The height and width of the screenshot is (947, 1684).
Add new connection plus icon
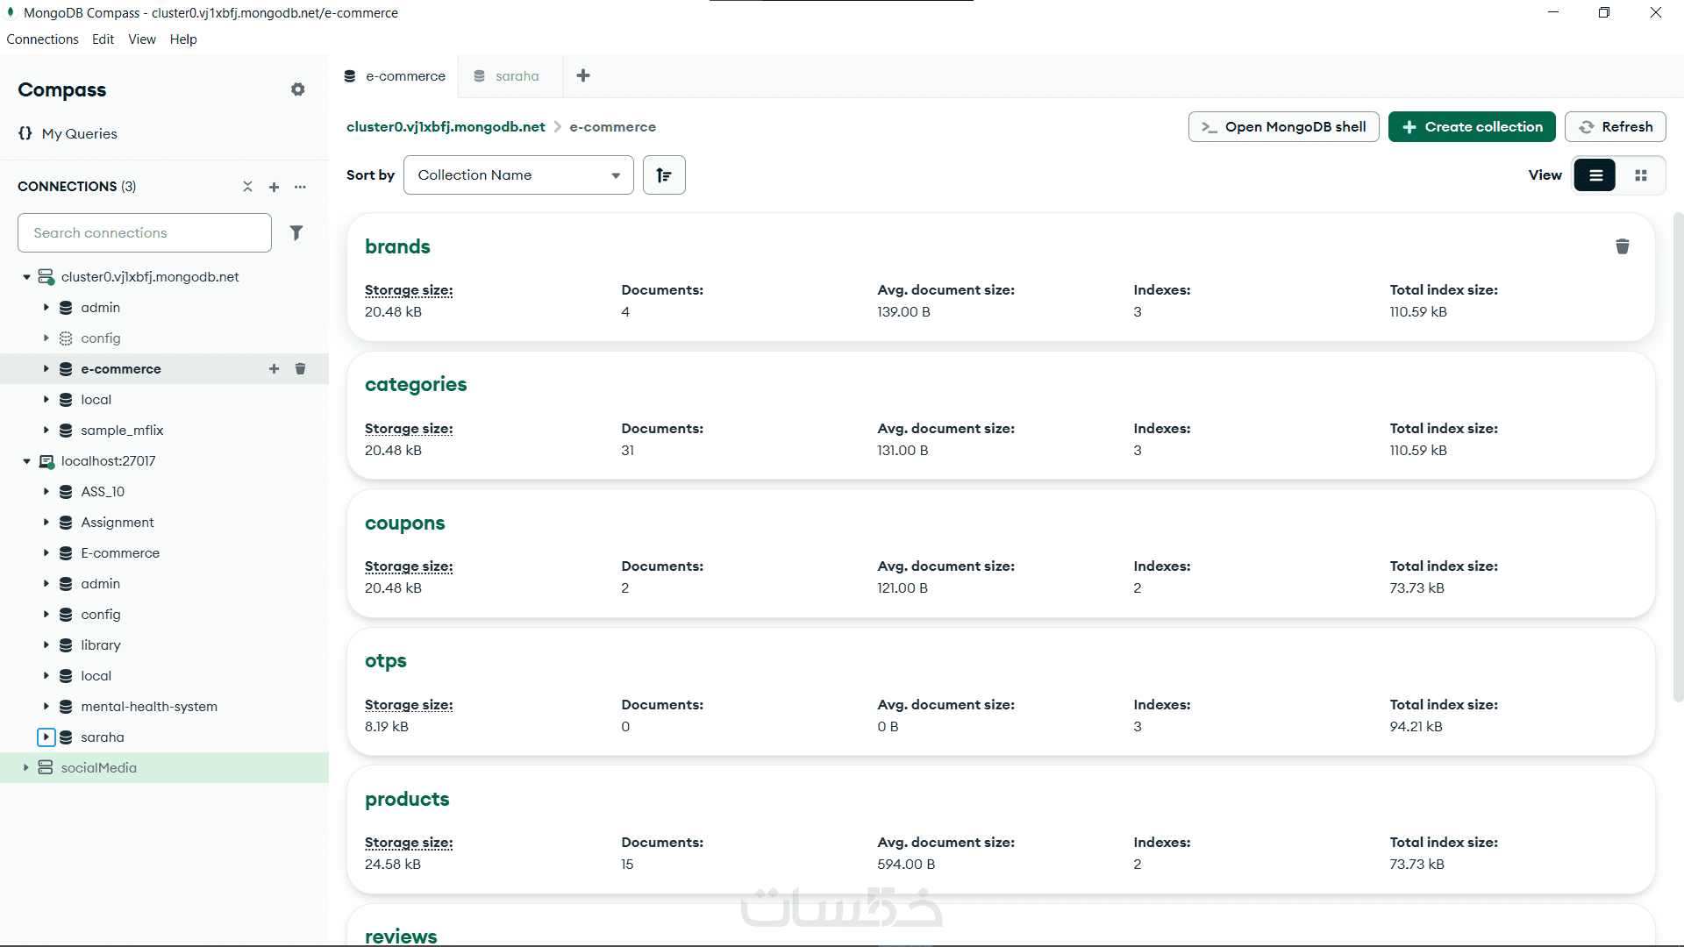pyautogui.click(x=274, y=187)
